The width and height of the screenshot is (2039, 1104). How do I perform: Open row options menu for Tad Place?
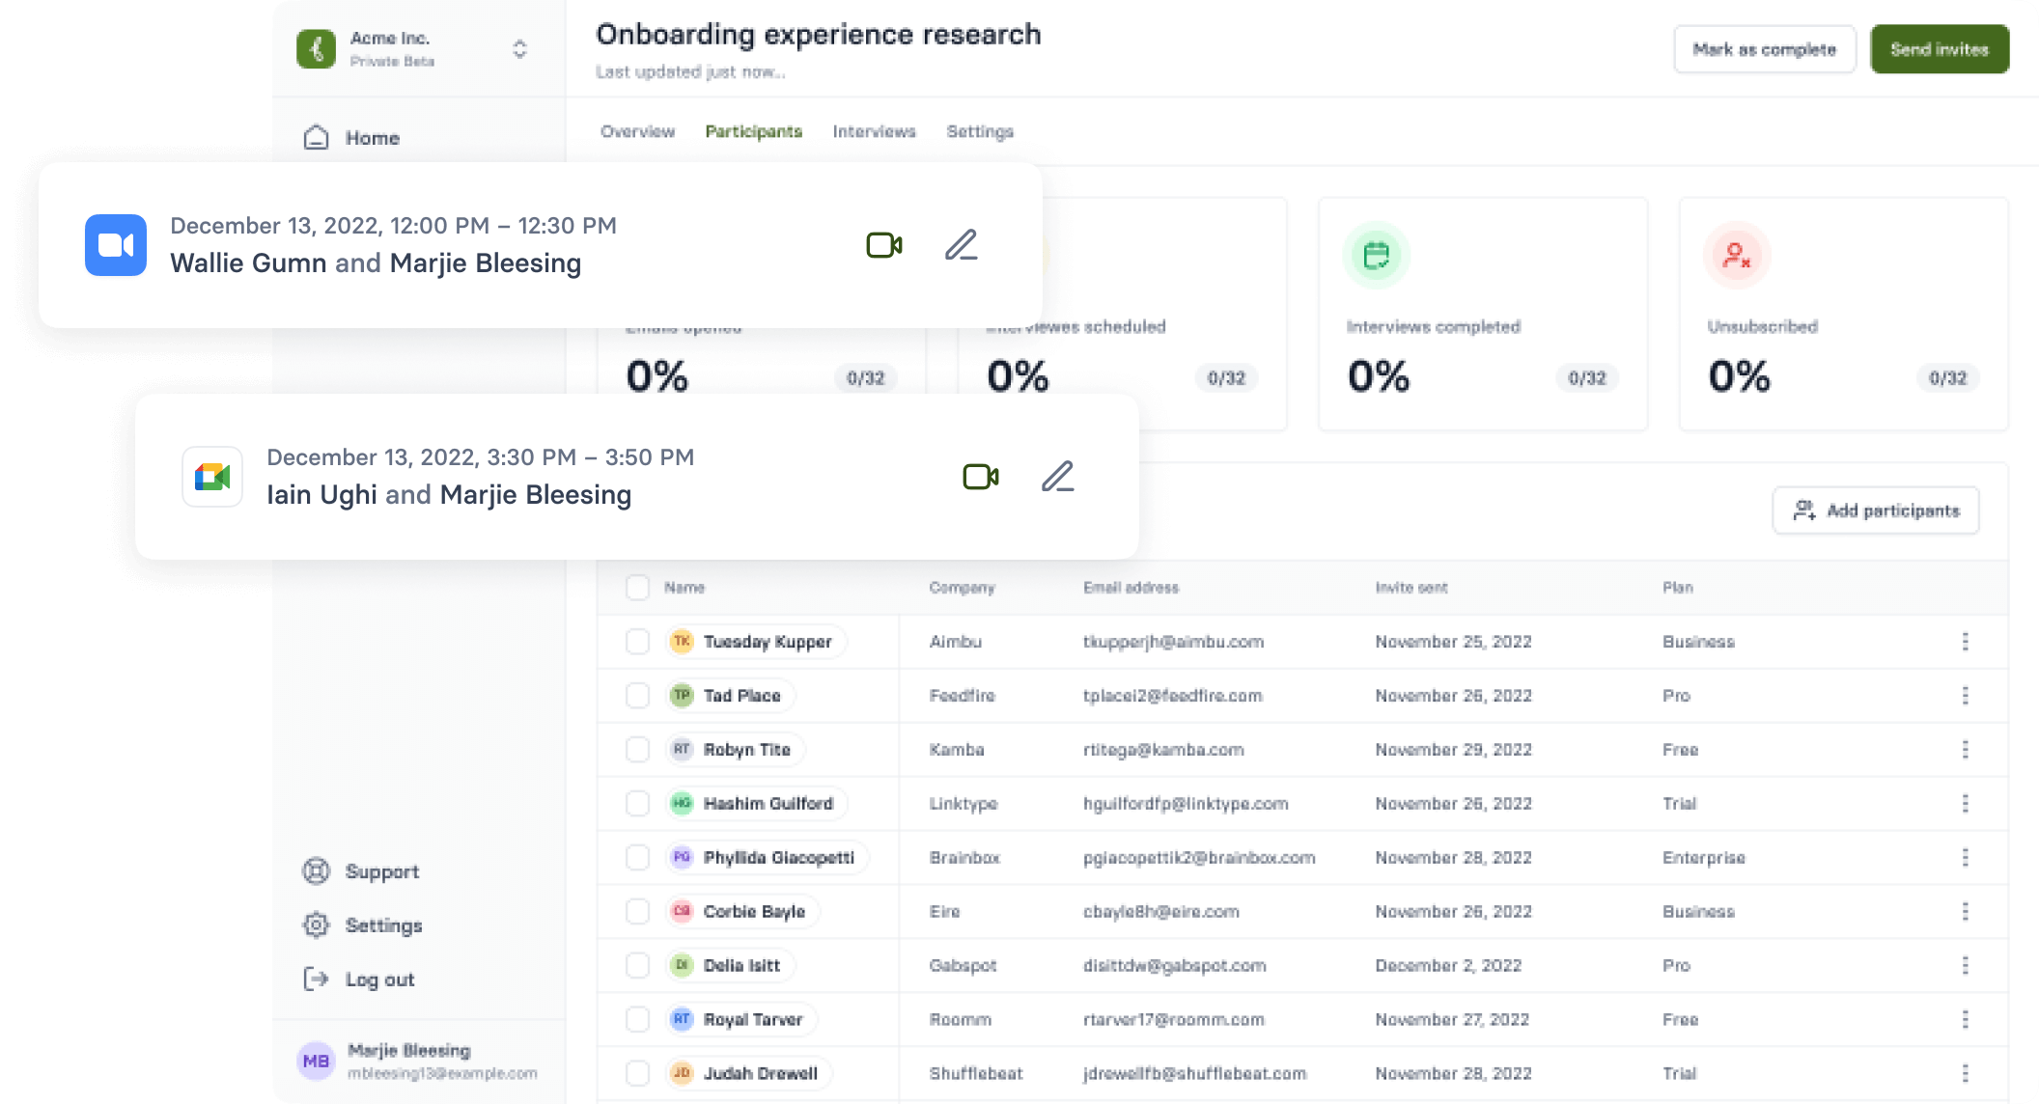1965,696
